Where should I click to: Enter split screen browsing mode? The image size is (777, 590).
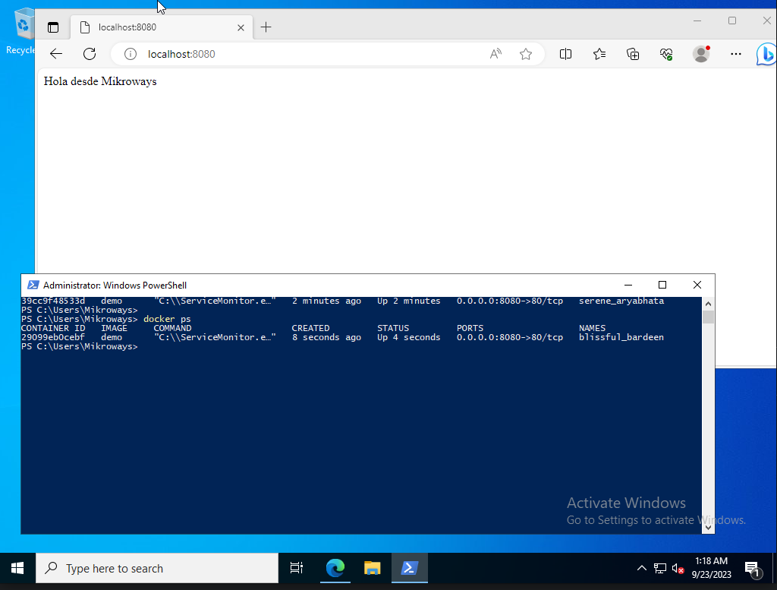565,54
